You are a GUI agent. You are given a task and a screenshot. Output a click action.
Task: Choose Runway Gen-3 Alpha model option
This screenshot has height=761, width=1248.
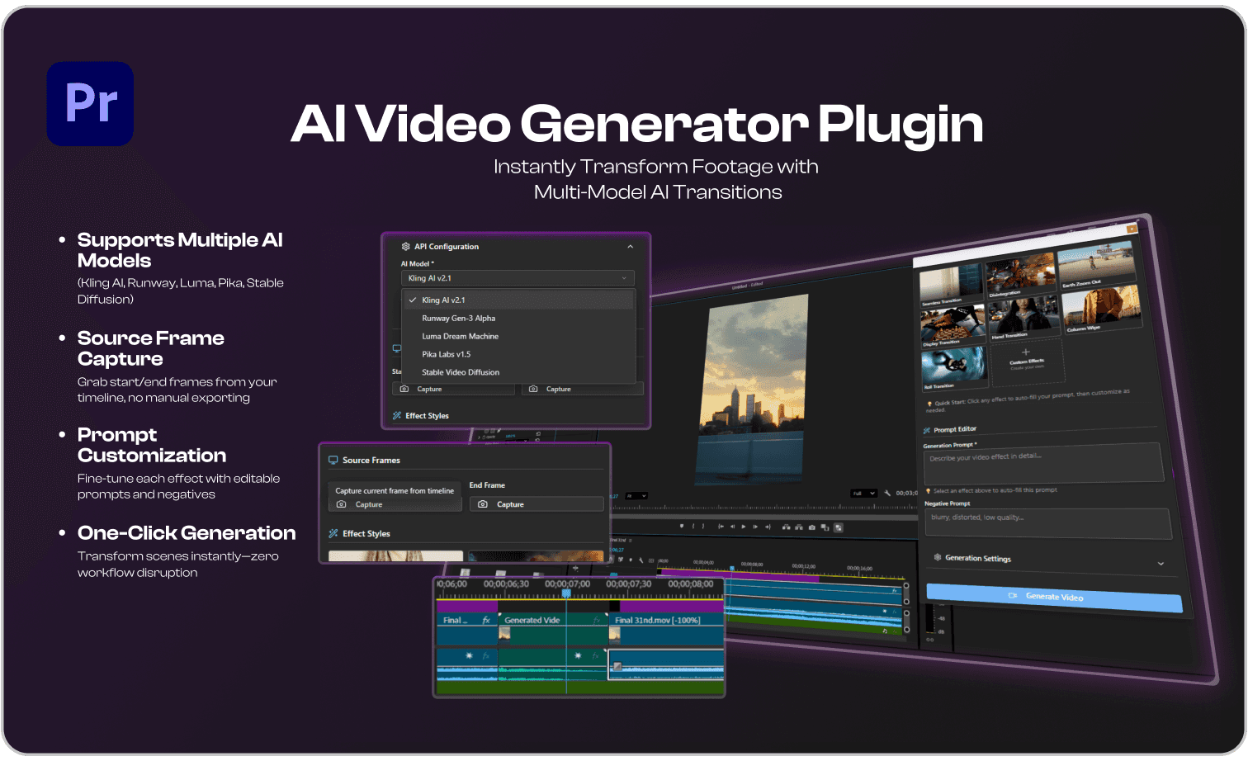tap(518, 318)
